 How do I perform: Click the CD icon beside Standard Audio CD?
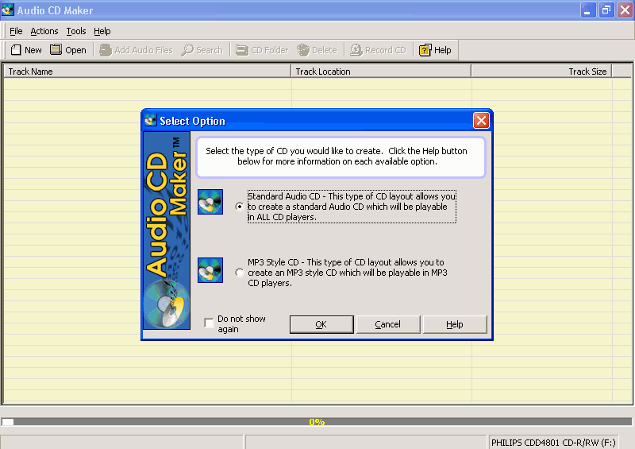210,202
